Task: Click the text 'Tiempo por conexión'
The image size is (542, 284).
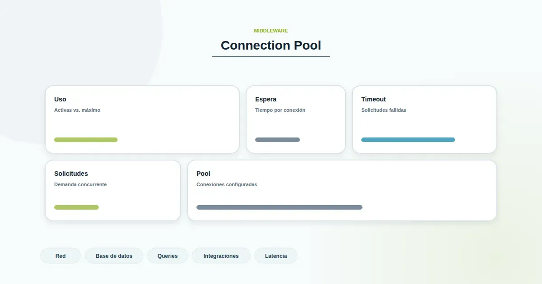Action: pyautogui.click(x=280, y=110)
